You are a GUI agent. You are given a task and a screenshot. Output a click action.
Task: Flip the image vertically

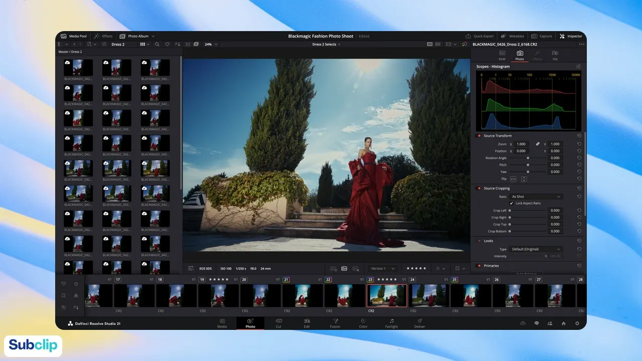524,179
